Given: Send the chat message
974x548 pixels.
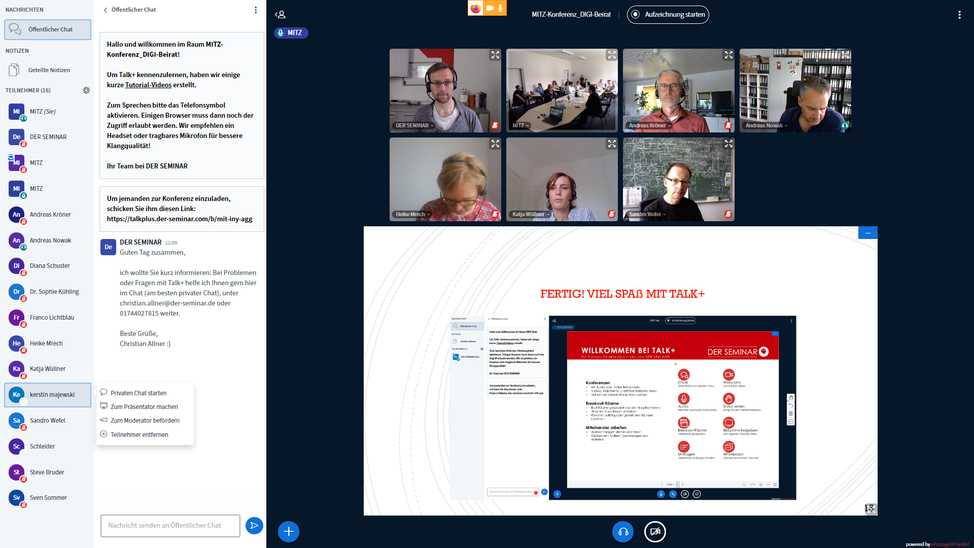Looking at the screenshot, I should [254, 526].
